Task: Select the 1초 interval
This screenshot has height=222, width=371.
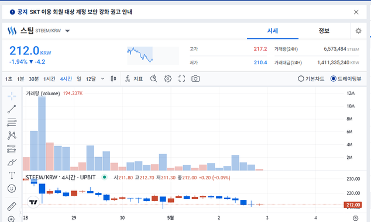Action: click(x=9, y=79)
